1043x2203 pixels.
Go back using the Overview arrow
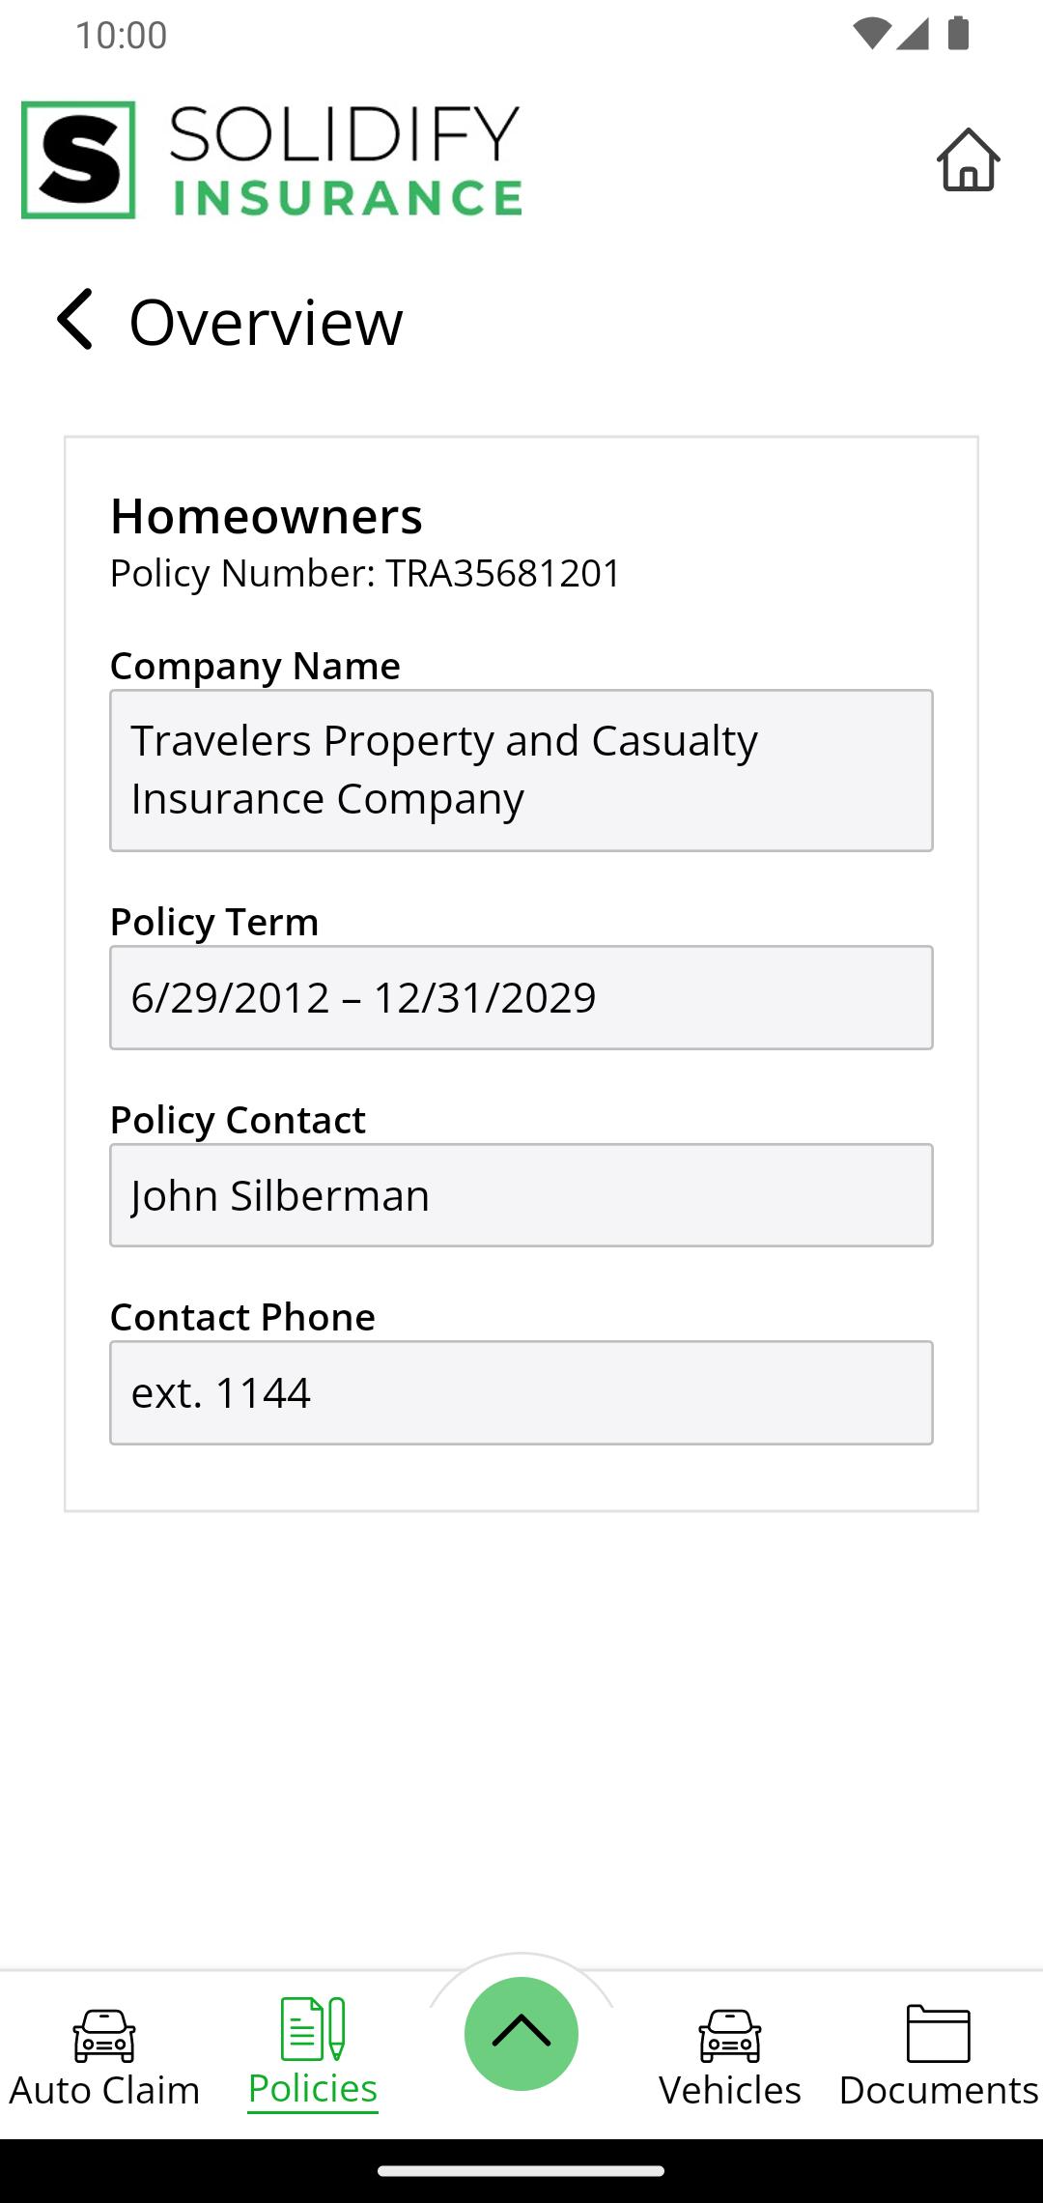pyautogui.click(x=75, y=320)
